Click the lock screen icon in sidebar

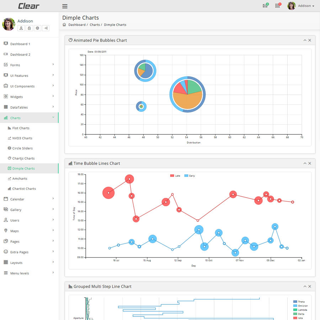pyautogui.click(x=29, y=28)
